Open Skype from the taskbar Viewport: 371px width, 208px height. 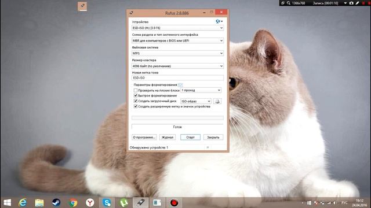107,203
